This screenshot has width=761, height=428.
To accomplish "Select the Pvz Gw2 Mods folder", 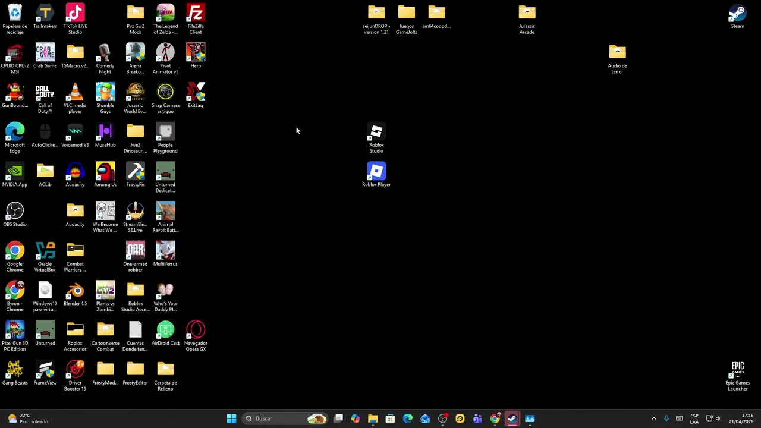I will [x=136, y=19].
